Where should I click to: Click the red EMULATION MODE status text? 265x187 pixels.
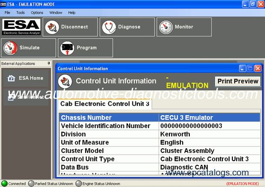[242, 184]
